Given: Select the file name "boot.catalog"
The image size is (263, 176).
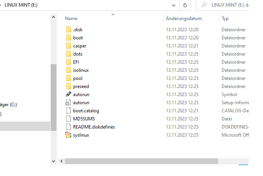Looking at the screenshot, I should 86,111.
